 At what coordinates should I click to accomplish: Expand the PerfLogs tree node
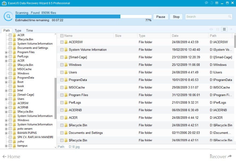[6, 57]
